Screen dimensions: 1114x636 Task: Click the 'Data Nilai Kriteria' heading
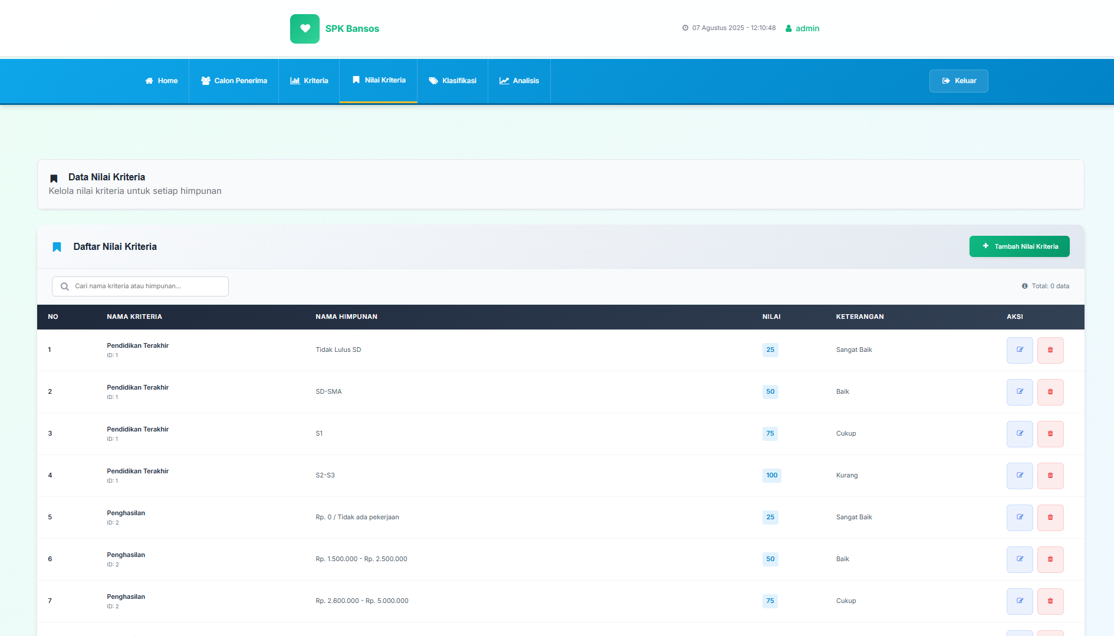(x=107, y=177)
